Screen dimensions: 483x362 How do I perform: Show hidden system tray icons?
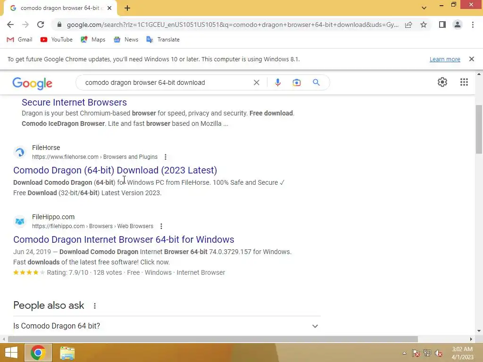point(404,353)
